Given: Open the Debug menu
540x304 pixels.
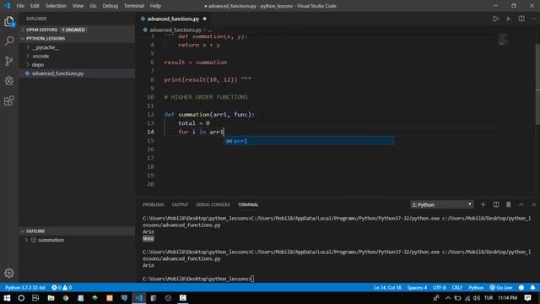Looking at the screenshot, I should coord(111,6).
